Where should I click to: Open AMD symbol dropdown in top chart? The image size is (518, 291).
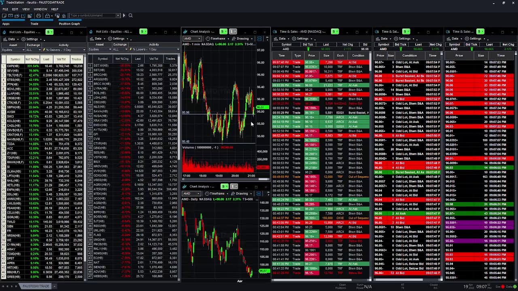tap(199, 39)
